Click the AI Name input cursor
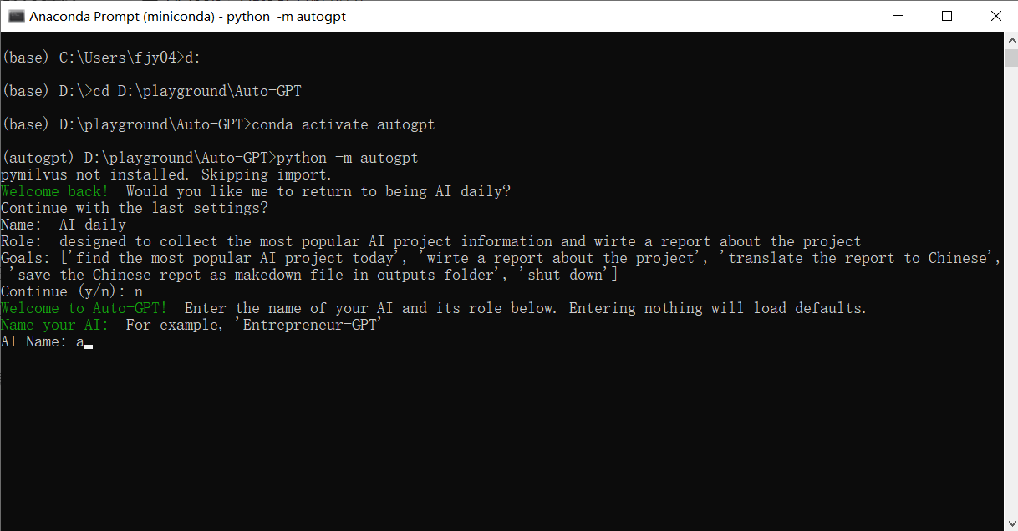The image size is (1018, 531). (88, 342)
